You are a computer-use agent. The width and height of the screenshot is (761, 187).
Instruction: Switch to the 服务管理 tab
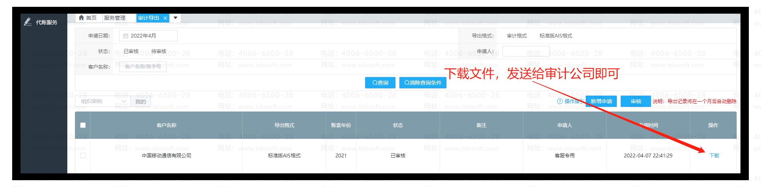[115, 18]
